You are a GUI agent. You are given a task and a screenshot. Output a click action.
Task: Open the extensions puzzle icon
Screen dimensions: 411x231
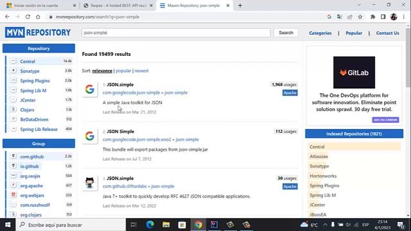click(372, 17)
